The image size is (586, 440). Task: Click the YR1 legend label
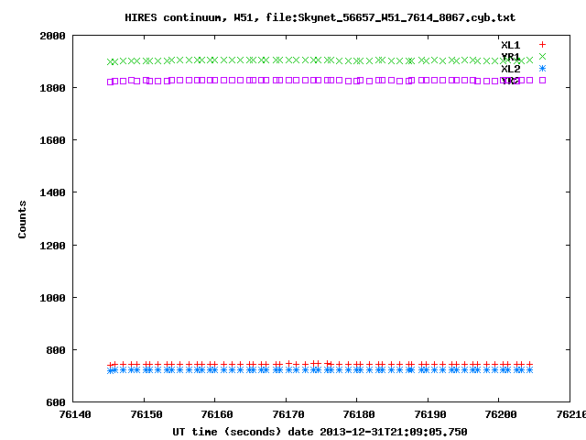click(x=511, y=57)
